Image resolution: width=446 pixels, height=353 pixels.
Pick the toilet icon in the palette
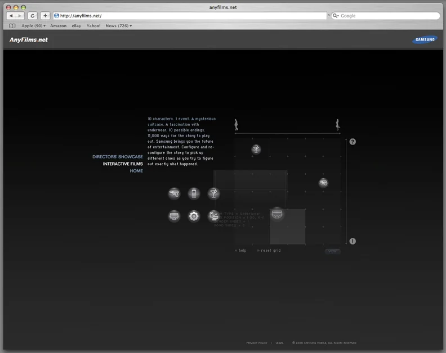[213, 216]
